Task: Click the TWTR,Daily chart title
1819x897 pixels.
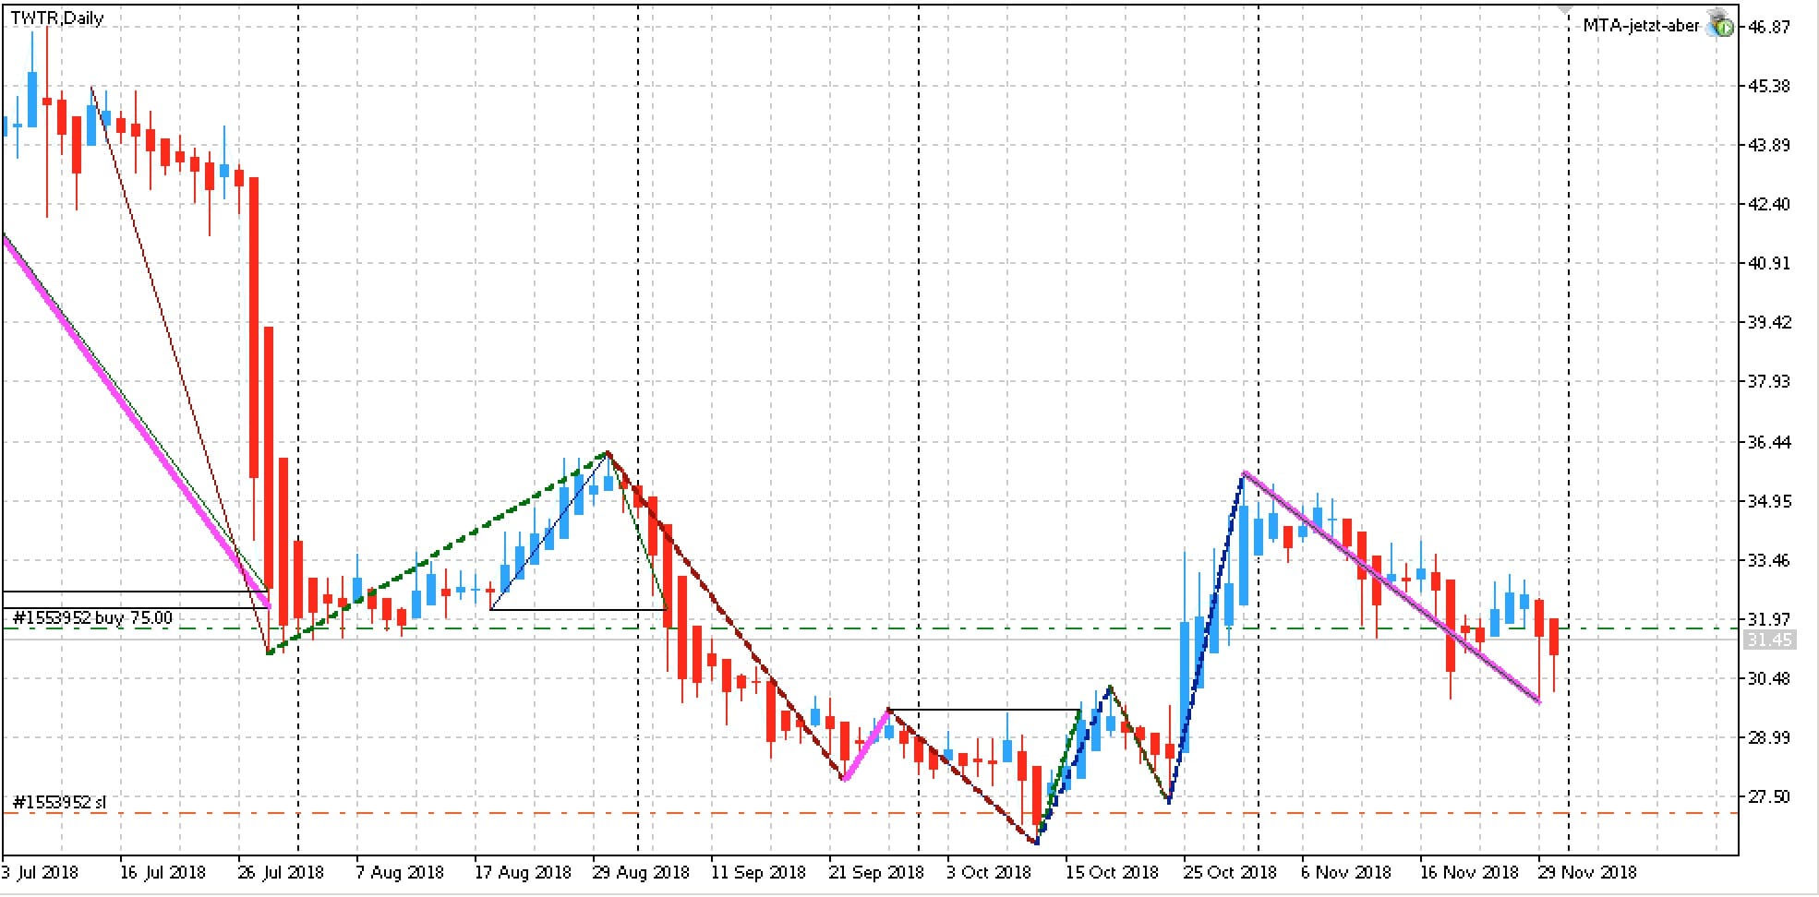Action: click(x=57, y=18)
